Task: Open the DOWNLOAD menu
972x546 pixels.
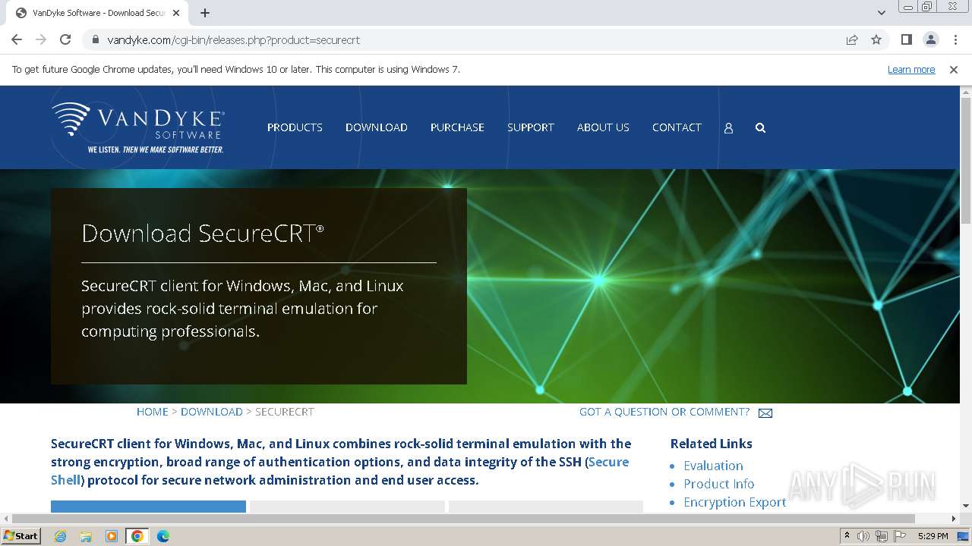Action: click(377, 127)
